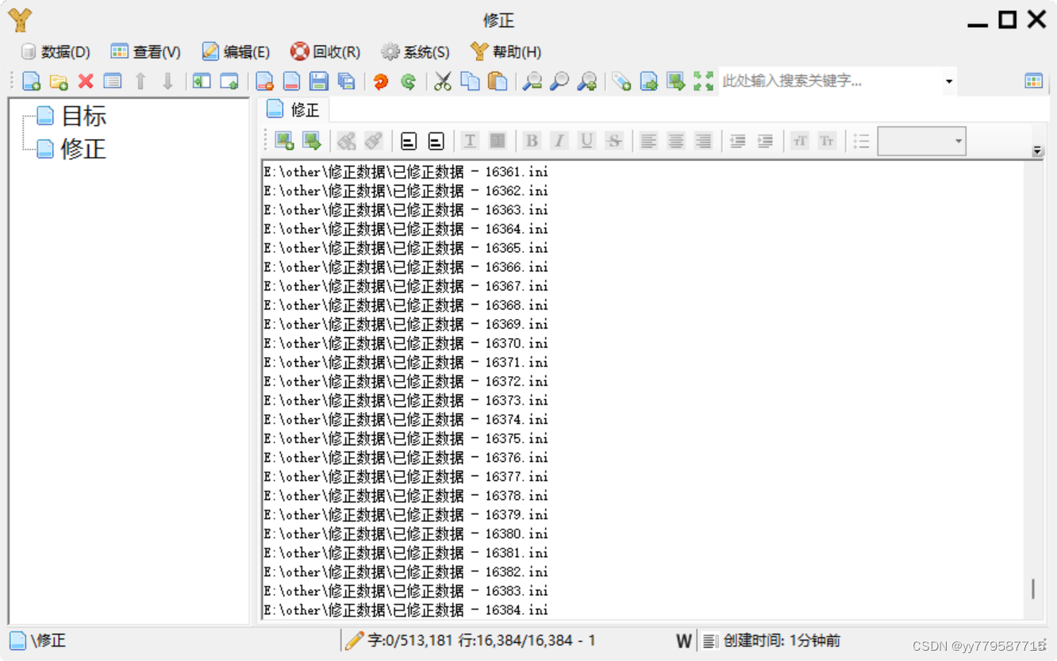Image resolution: width=1057 pixels, height=661 pixels.
Task: Click the search keyword input field
Action: pyautogui.click(x=831, y=82)
